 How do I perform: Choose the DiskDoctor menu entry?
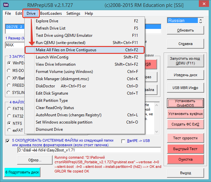[x=85, y=86]
